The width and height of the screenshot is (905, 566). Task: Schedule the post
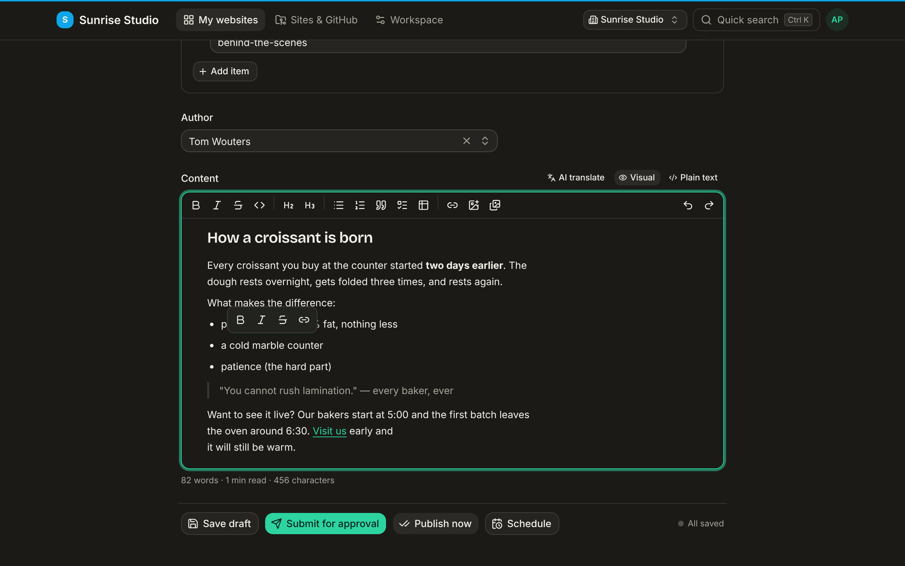(x=522, y=524)
